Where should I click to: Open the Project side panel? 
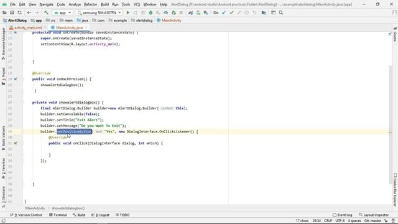pyautogui.click(x=3, y=76)
